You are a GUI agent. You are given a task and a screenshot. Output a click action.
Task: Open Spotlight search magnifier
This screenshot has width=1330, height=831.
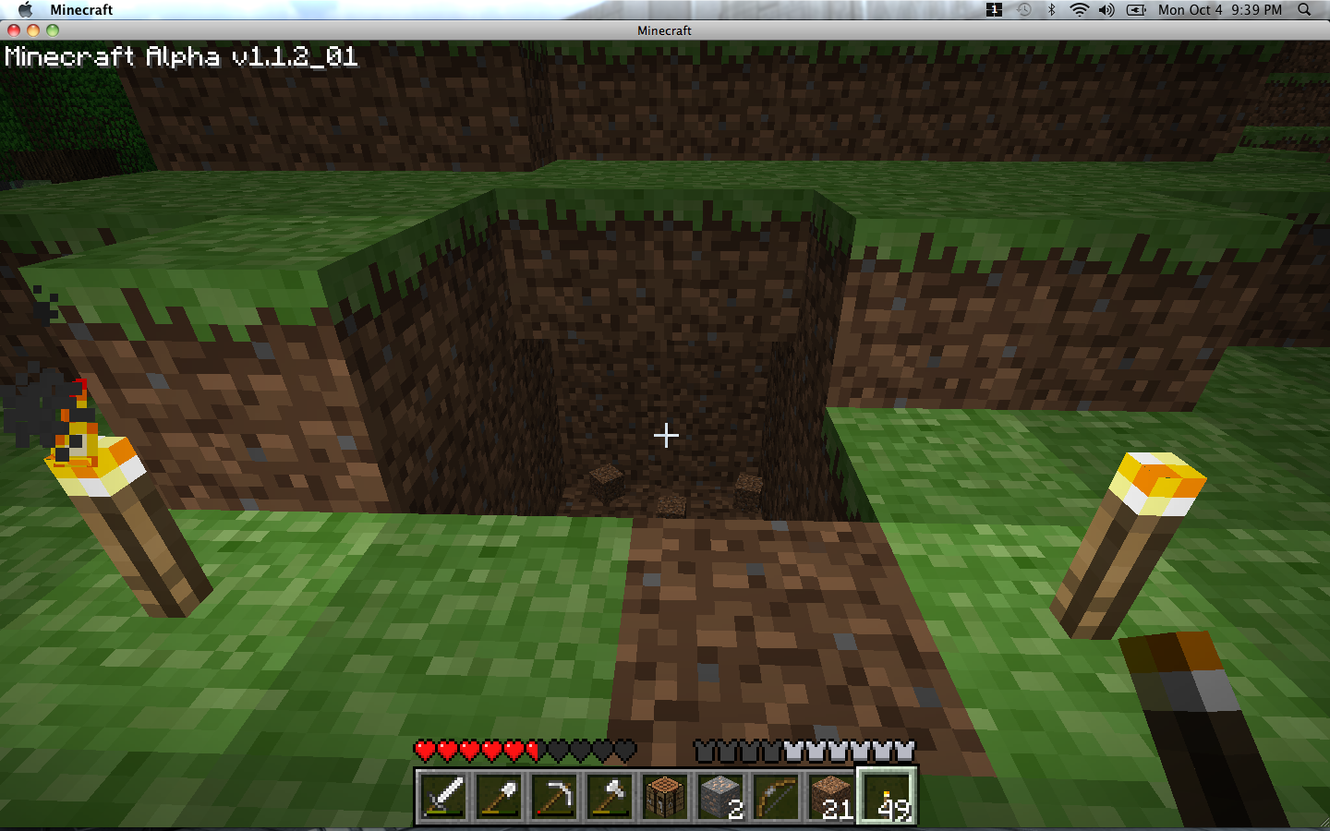tap(1304, 9)
